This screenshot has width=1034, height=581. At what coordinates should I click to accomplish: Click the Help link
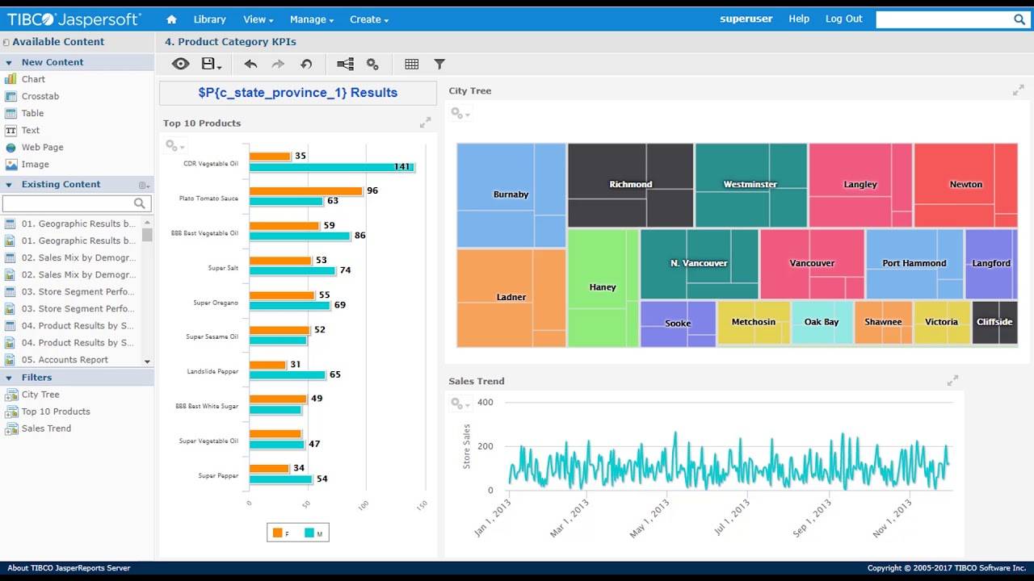click(798, 19)
